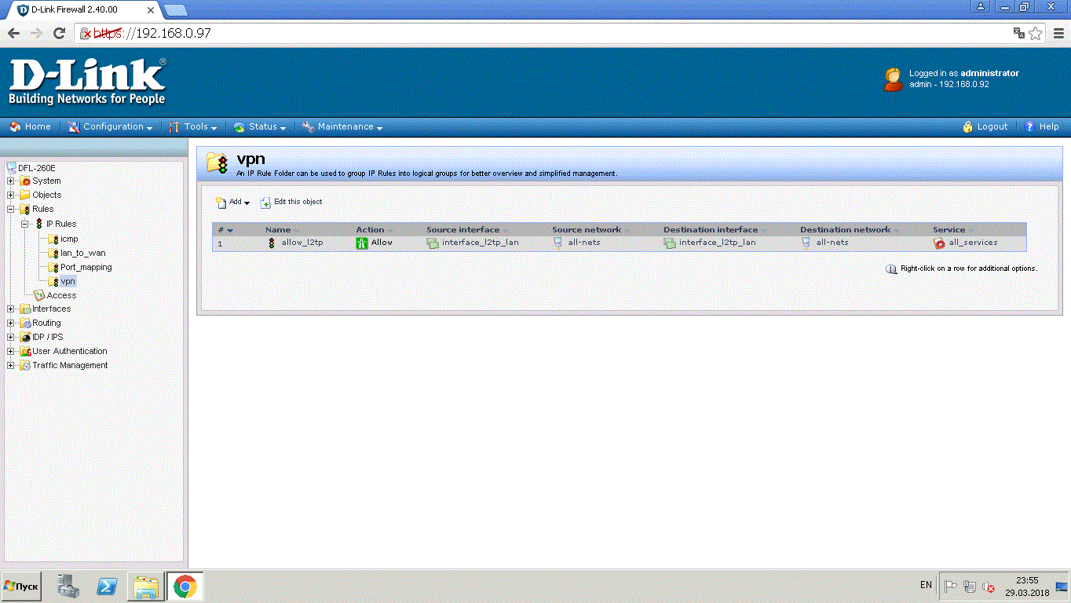The height and width of the screenshot is (603, 1071).
Task: Click the traffic light icon of allow_l2tp rule
Action: (x=272, y=243)
